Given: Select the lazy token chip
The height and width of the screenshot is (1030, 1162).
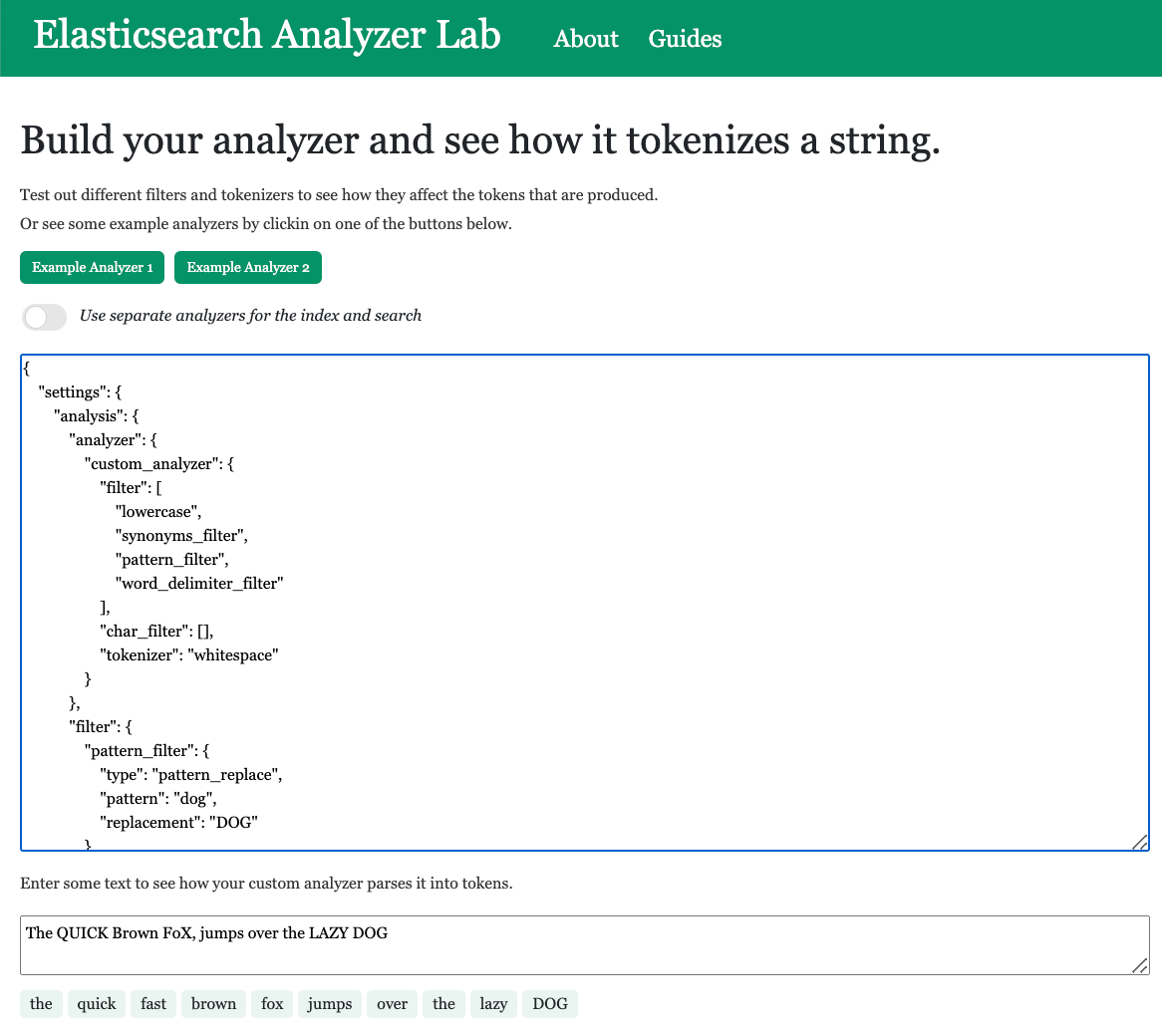Looking at the screenshot, I should 493,1003.
